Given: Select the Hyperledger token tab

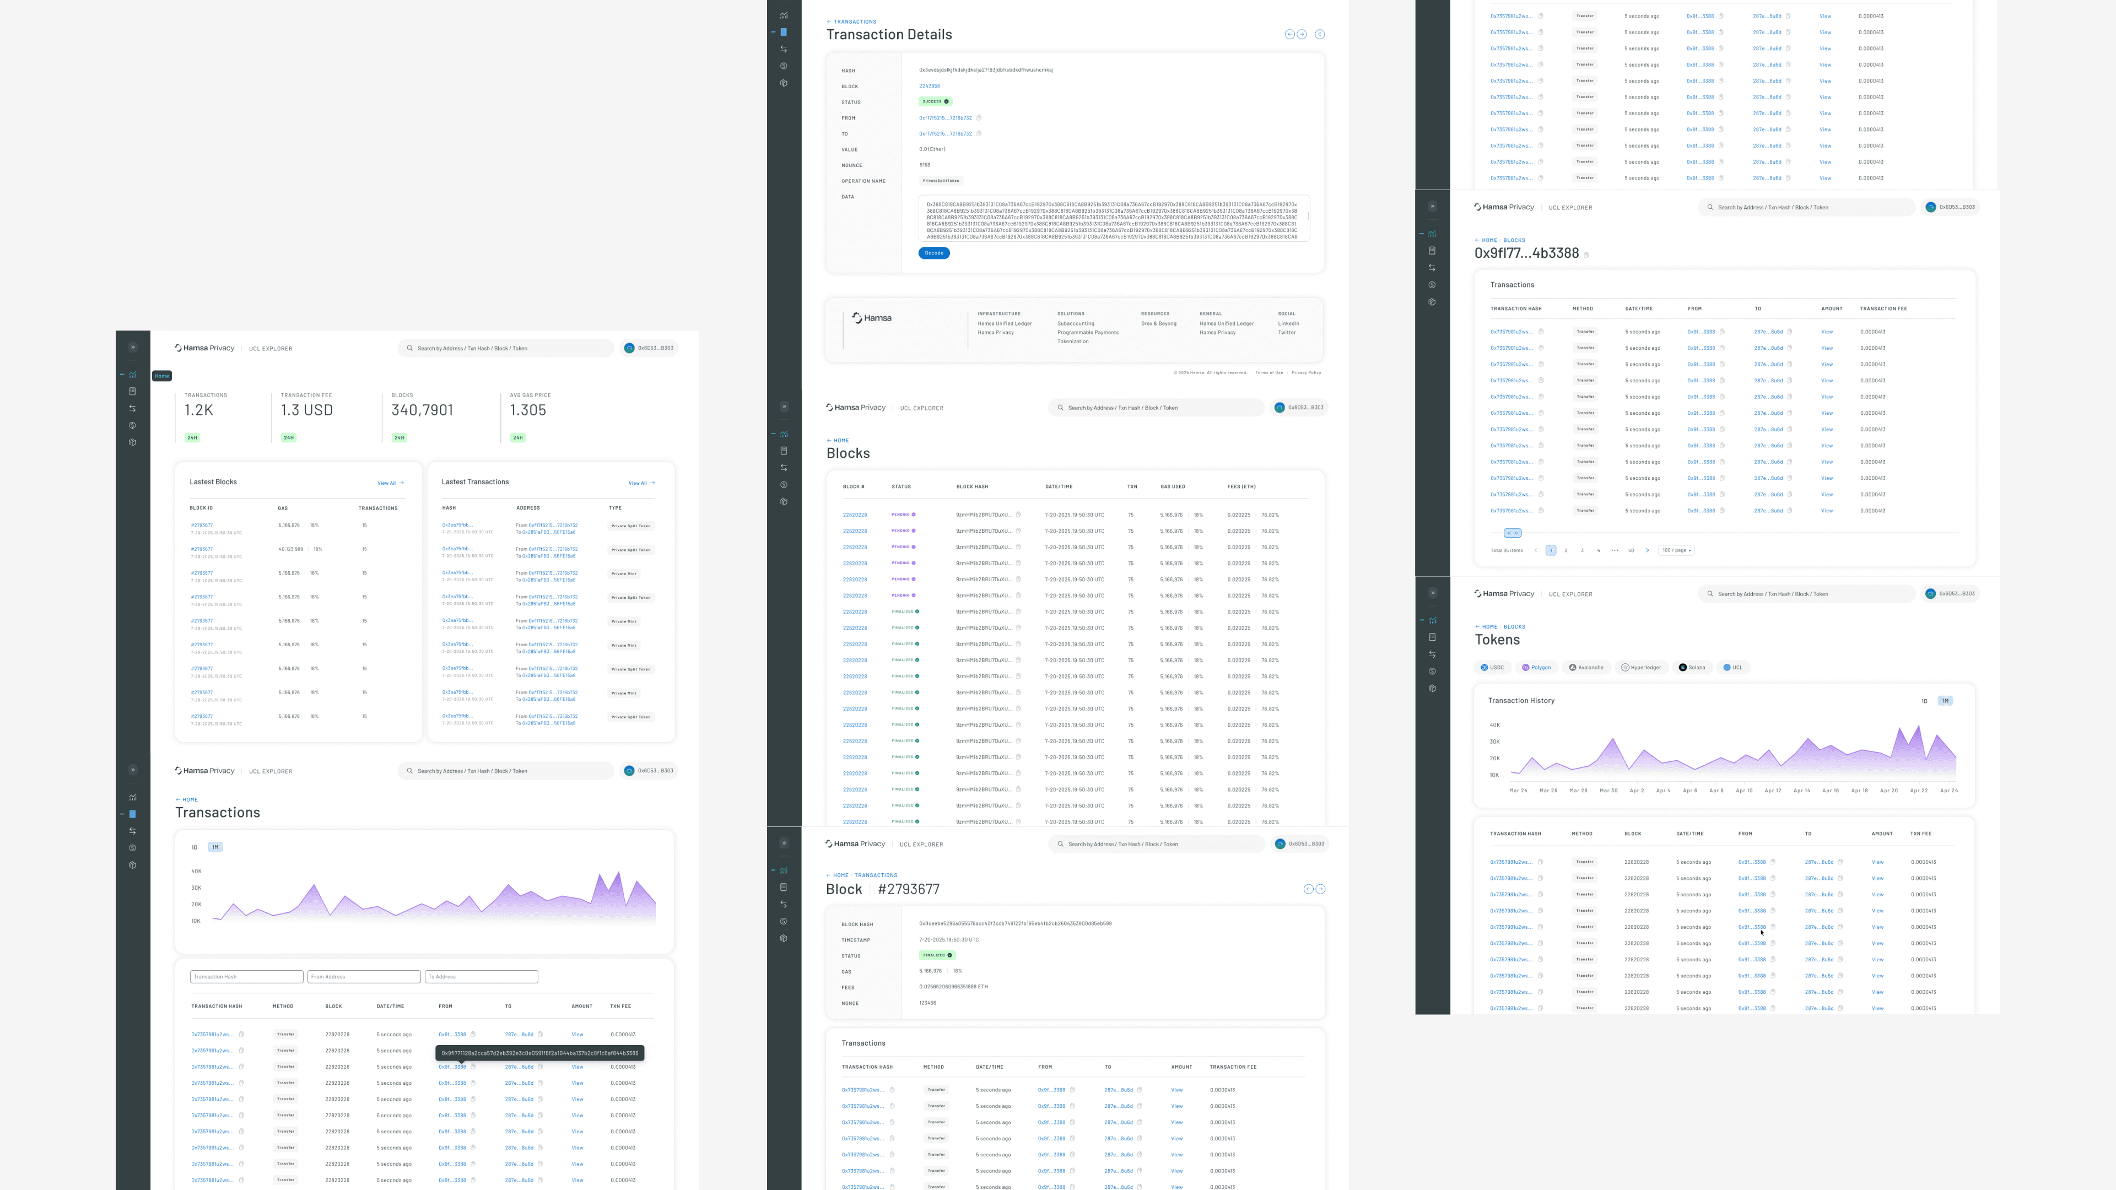Looking at the screenshot, I should coord(1641,667).
